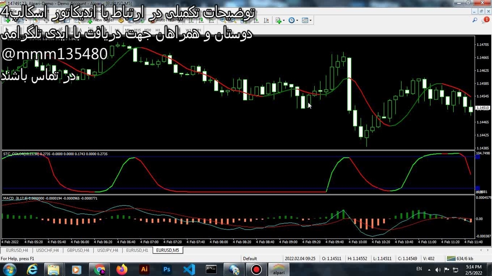Open search with the magnifier icon
Viewport: 492px width, 276px height.
pyautogui.click(x=475, y=20)
